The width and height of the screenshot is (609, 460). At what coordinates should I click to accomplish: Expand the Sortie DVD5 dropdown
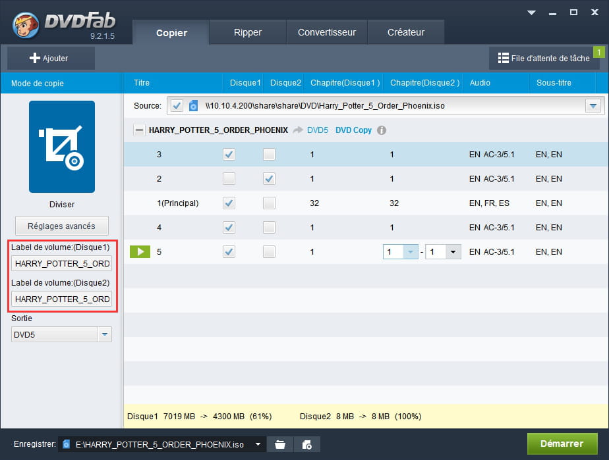(x=104, y=335)
